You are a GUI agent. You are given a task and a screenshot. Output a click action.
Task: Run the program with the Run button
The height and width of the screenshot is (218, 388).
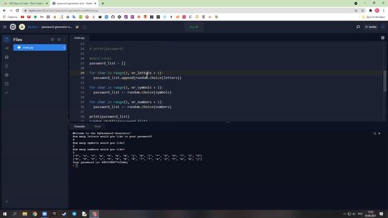(194, 27)
